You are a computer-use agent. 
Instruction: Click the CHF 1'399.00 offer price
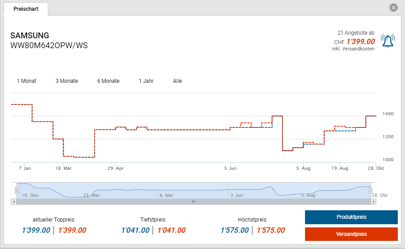click(360, 41)
